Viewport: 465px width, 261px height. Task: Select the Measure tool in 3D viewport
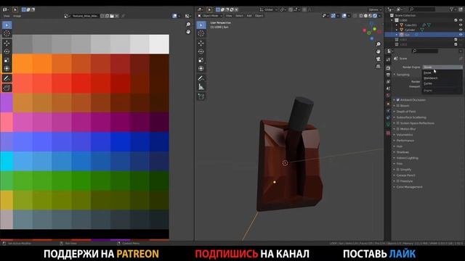(201, 87)
